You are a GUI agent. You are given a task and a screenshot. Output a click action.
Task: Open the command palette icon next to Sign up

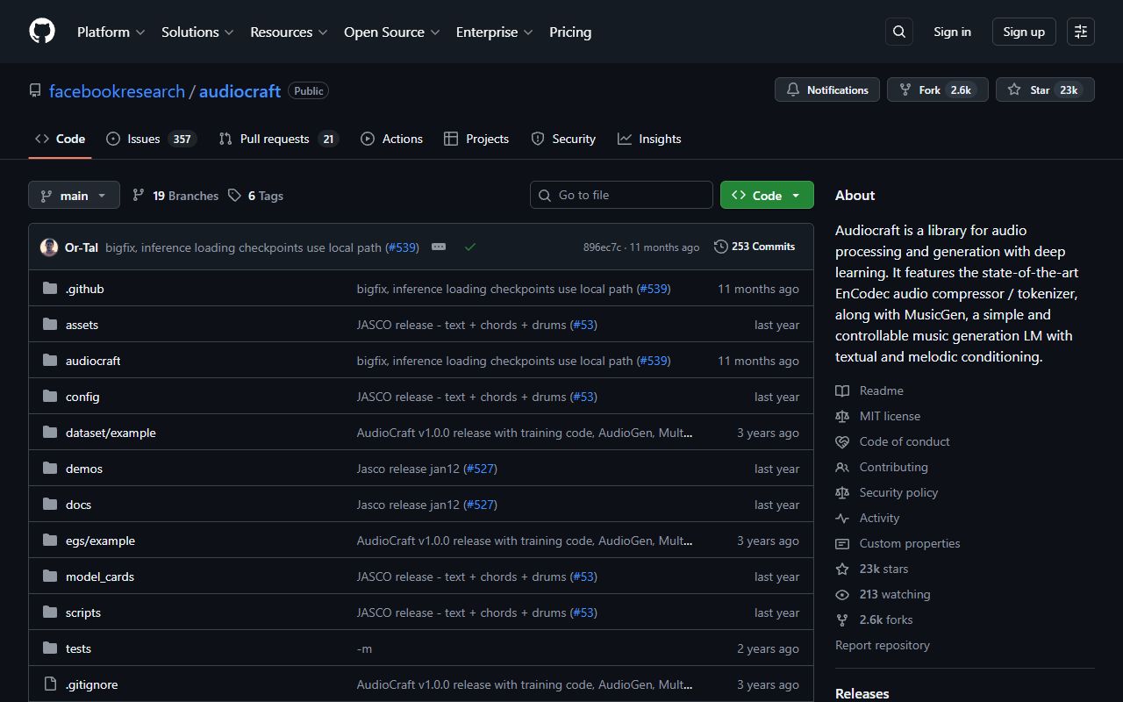click(1080, 31)
